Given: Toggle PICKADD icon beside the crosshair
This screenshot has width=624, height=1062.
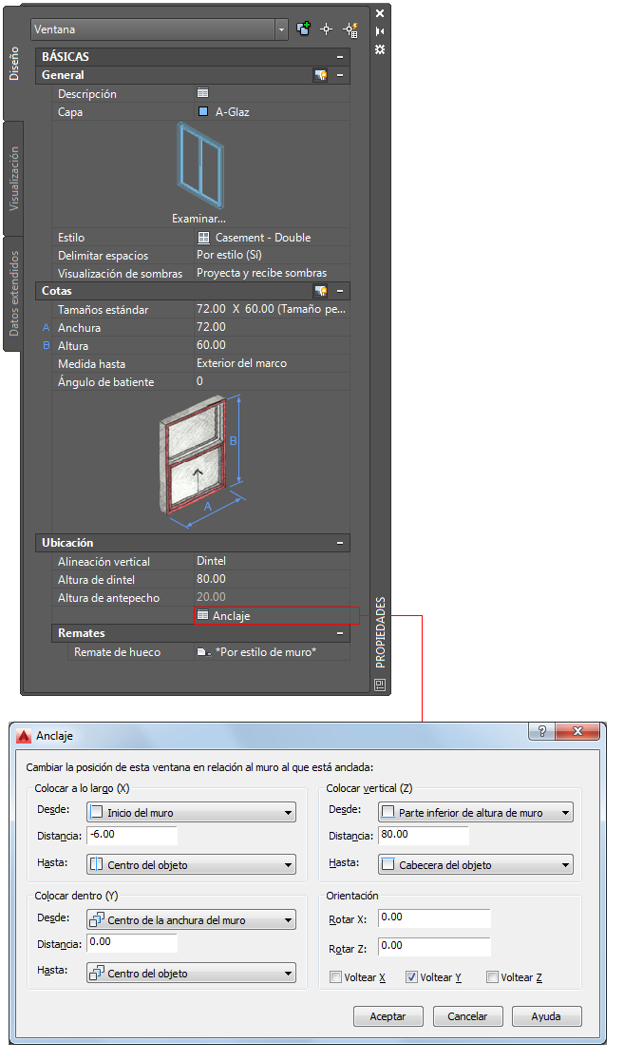Looking at the screenshot, I should coord(303,29).
